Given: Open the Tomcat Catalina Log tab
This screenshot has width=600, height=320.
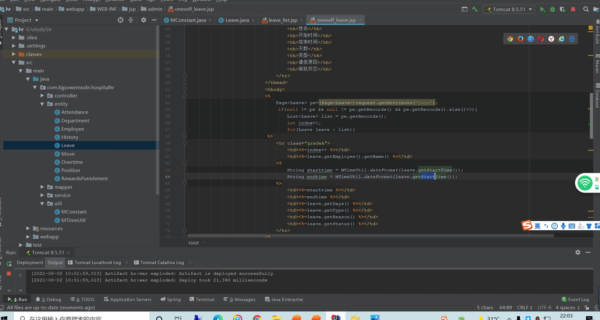Looking at the screenshot, I should click(x=162, y=263).
